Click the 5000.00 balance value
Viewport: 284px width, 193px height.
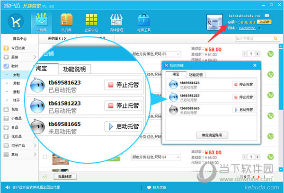click(247, 22)
